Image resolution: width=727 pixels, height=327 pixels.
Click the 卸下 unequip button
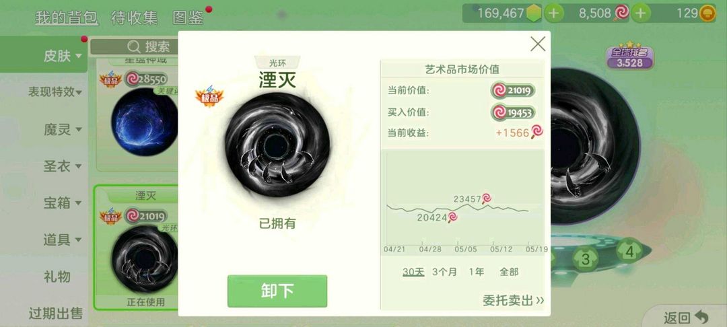[277, 291]
